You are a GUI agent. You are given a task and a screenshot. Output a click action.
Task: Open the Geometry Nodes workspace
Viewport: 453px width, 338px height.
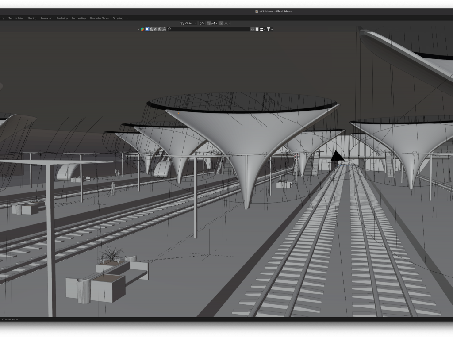(99, 18)
